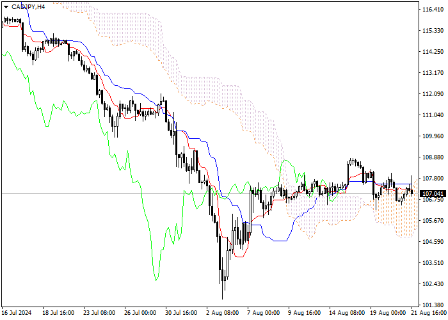Select the 26 Jul 00:00 time label
The height and width of the screenshot is (320, 448).
[x=140, y=313]
